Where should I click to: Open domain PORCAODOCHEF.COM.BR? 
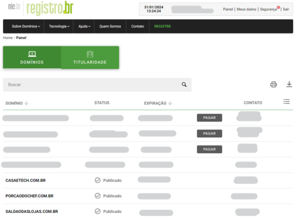coord(29,196)
